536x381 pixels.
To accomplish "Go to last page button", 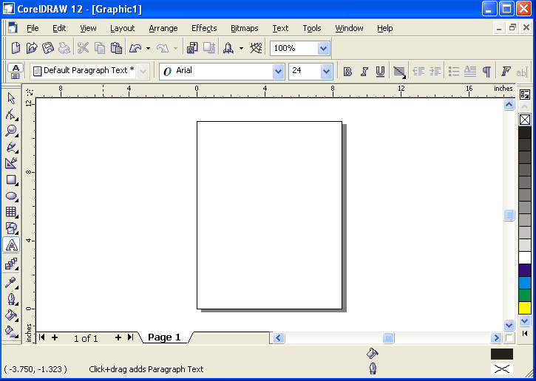I will click(x=130, y=337).
